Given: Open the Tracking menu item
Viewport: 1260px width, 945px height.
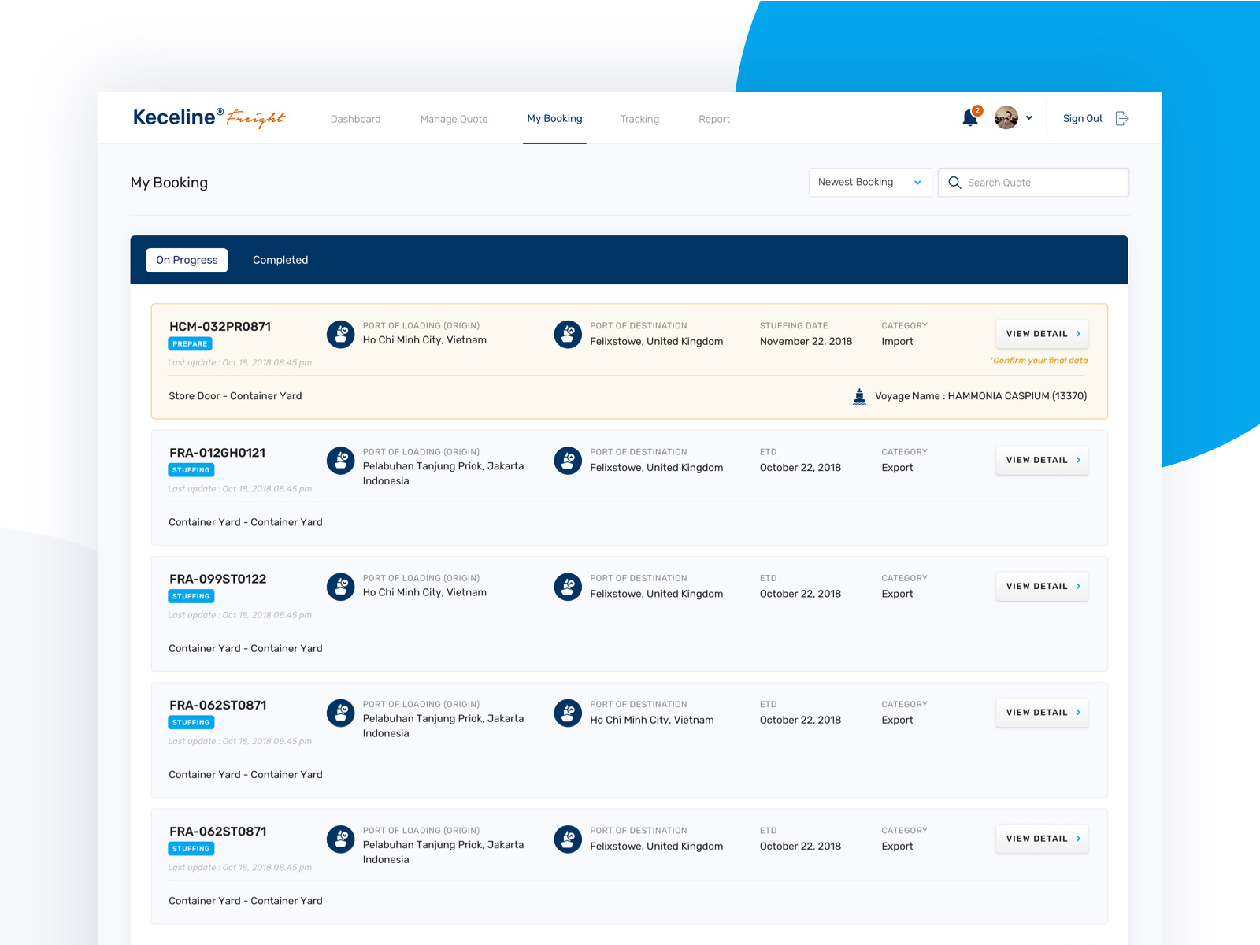Looking at the screenshot, I should click(639, 119).
